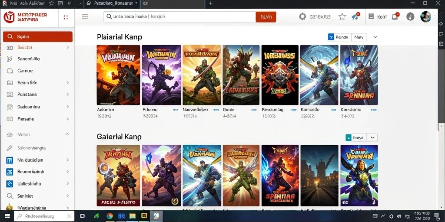Expand the Eenm litic chevron
445x222 pixels.
[x=67, y=83]
